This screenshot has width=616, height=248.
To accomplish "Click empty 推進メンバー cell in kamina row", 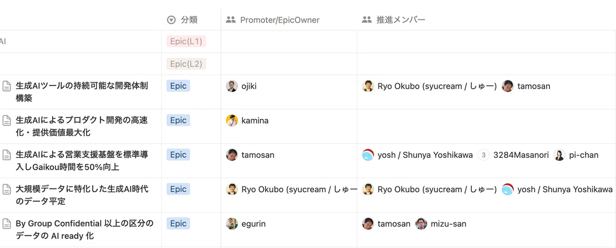I will pos(486,127).
